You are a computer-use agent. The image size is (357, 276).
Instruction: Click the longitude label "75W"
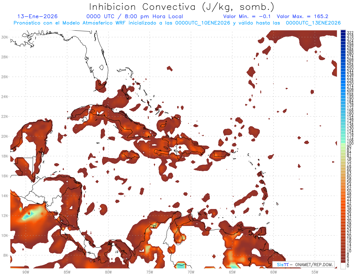point(150,272)
